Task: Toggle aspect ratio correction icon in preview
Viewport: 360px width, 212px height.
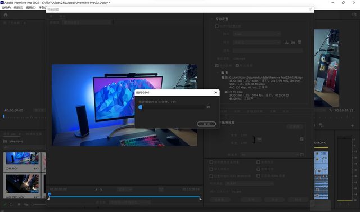Action: [x=161, y=190]
